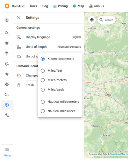Image resolution: width=129 pixels, height=160 pixels.
Task: Click the Trash bin icon
Action: (x=19, y=85)
